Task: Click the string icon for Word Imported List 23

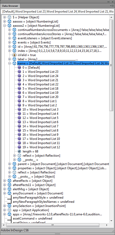Action: pos(19,72)
